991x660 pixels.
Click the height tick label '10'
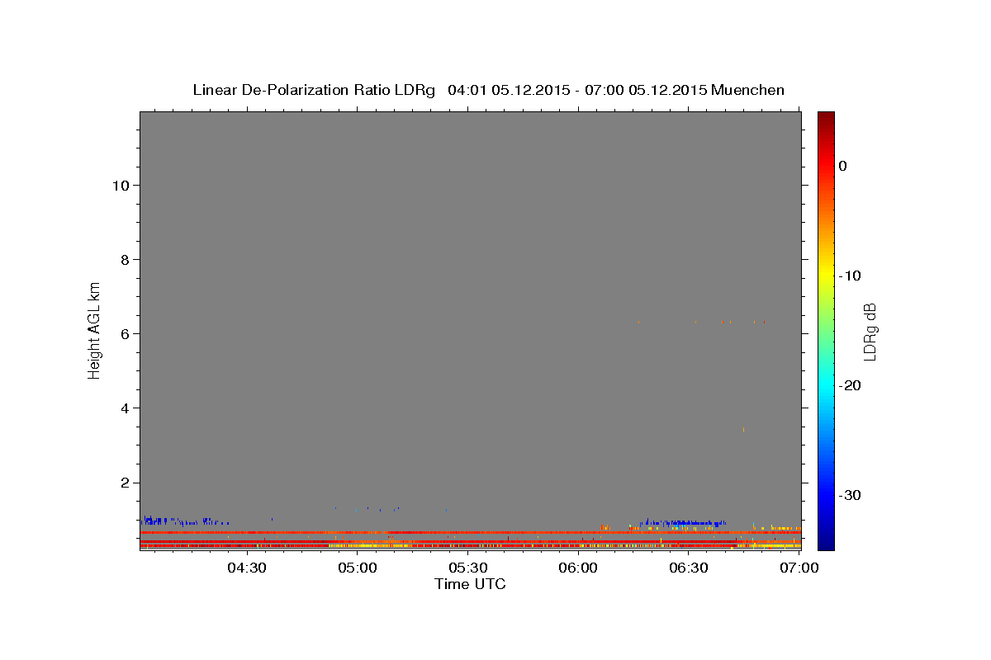(x=119, y=186)
